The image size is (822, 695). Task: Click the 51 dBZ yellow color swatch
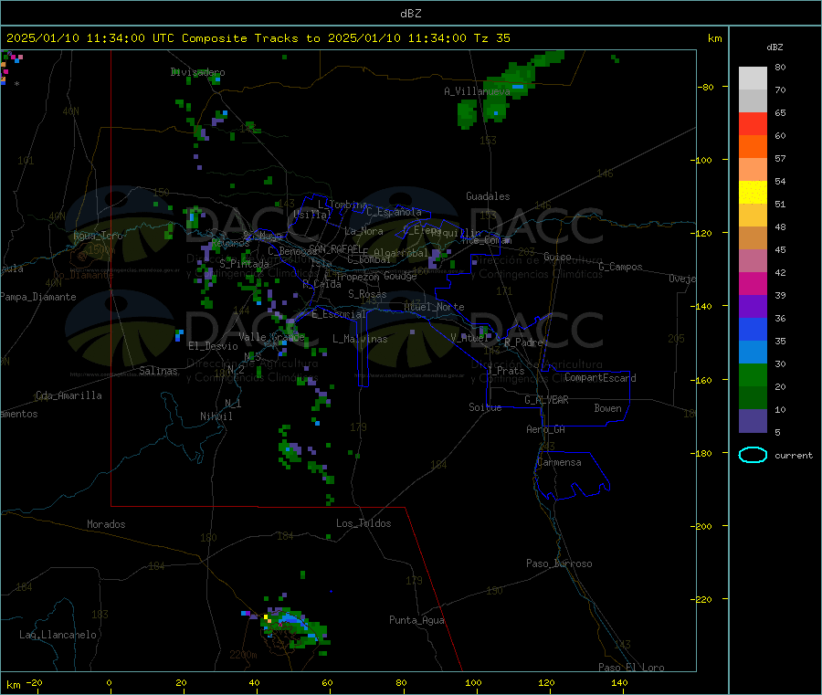753,193
